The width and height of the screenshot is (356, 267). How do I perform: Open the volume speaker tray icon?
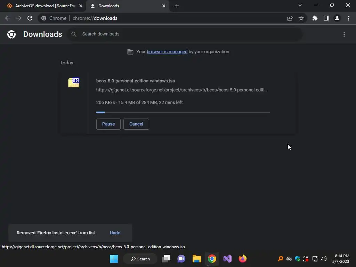[324, 259]
